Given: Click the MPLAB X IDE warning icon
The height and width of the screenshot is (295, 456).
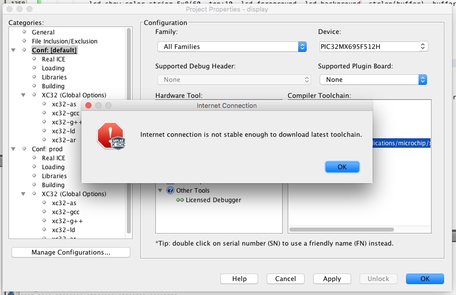Looking at the screenshot, I should click(111, 136).
